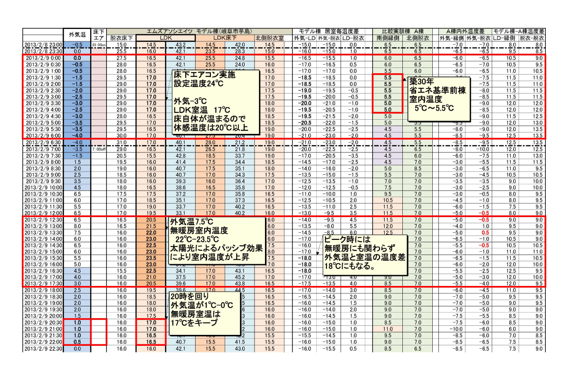The width and height of the screenshot is (570, 380).
Task: Select the 2013/2/9 6:00 timestamp cell
Action: click(43, 135)
